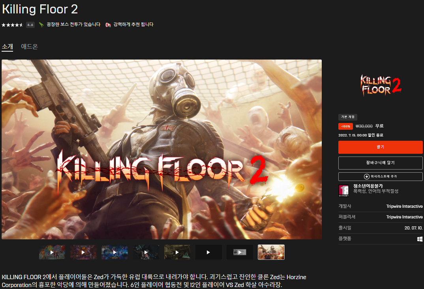Click the 4.6 rating badge
This screenshot has height=289, width=424.
30,25
